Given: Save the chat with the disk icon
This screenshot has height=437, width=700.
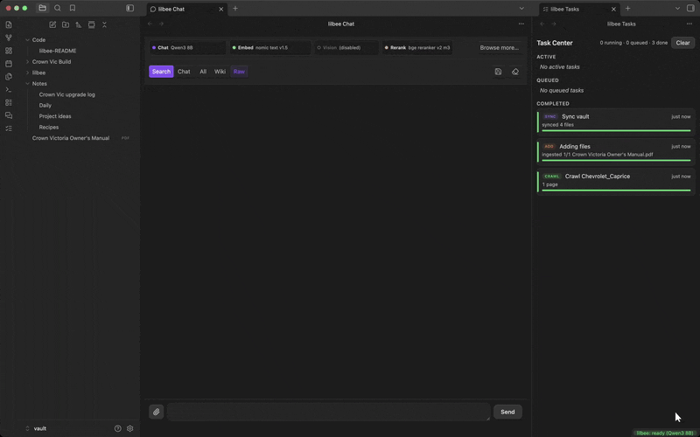Looking at the screenshot, I should click(x=498, y=72).
